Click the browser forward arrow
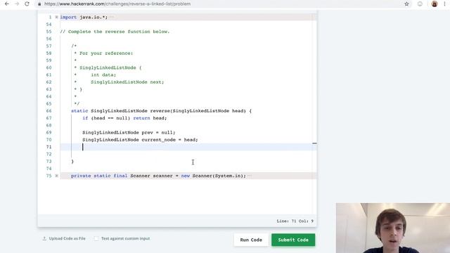This screenshot has width=450, height=253. 17,4
